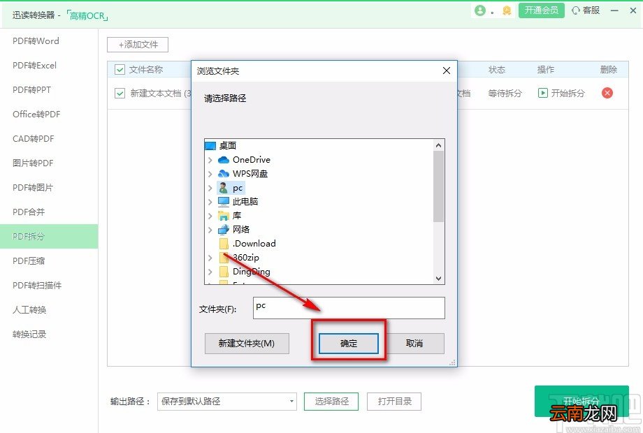643x433 pixels.
Task: Click the +添加文件 button
Action: coord(138,45)
